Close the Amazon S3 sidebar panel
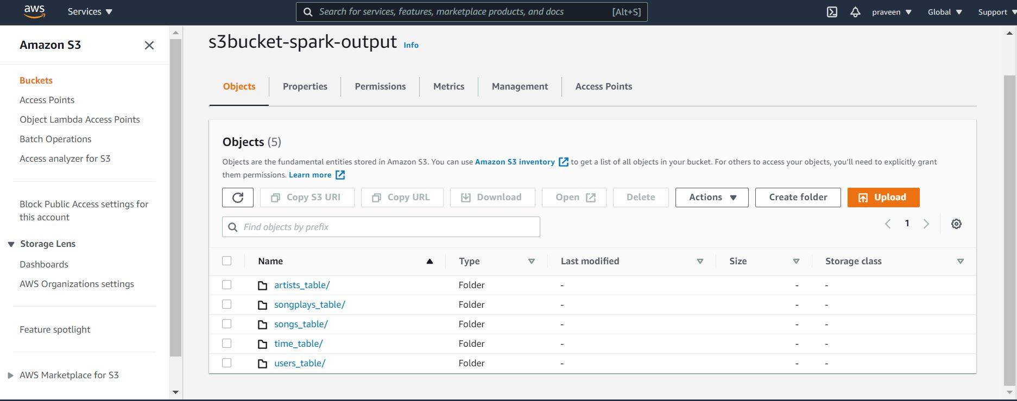Screen dimensions: 1017x401 [x=149, y=46]
